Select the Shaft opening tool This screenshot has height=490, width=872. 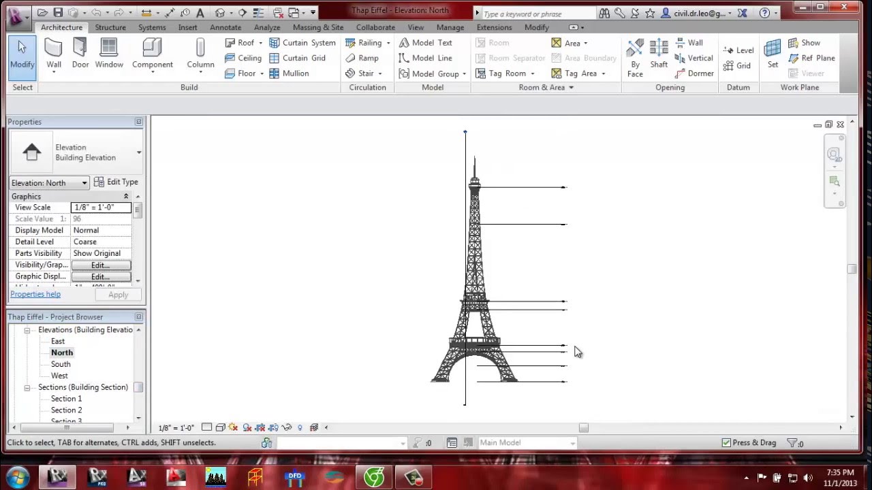tap(659, 54)
